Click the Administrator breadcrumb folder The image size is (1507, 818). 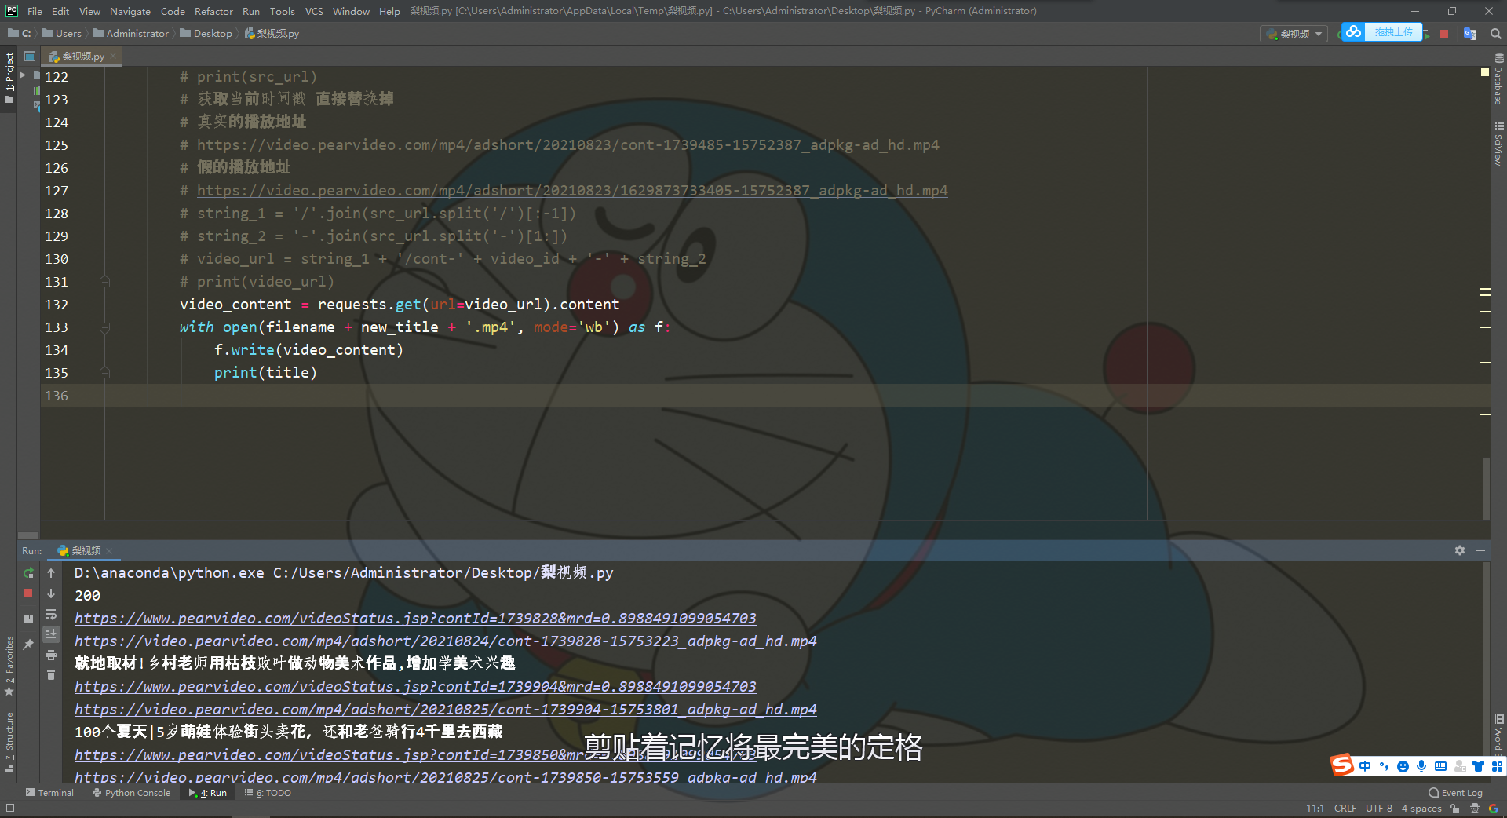tap(130, 34)
